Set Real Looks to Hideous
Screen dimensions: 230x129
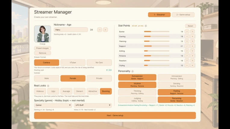[x=40, y=91]
